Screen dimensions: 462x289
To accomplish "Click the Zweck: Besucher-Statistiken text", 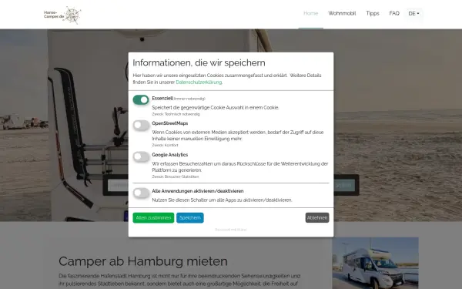I will coord(176,176).
